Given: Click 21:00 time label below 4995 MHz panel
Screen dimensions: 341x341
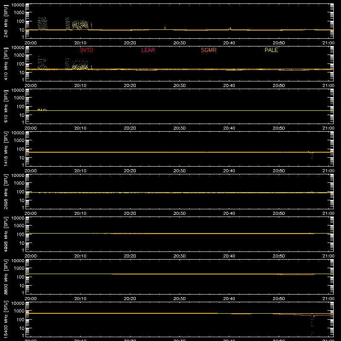Looking at the screenshot, I should [x=328, y=256].
